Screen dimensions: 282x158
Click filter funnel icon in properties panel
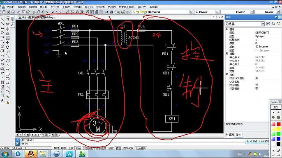coord(279,24)
